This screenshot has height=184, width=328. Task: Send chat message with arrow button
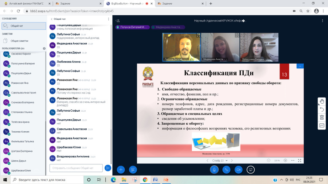point(108,168)
